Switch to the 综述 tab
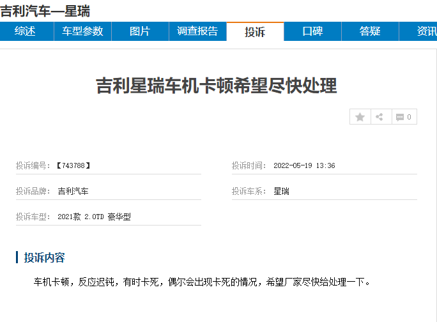 point(25,31)
